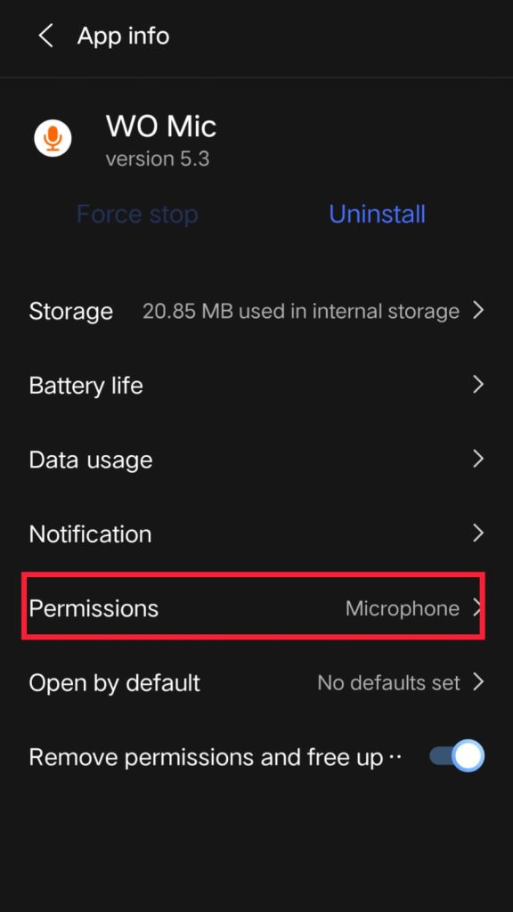
Task: Expand the Data usage chevron
Action: pos(478,460)
